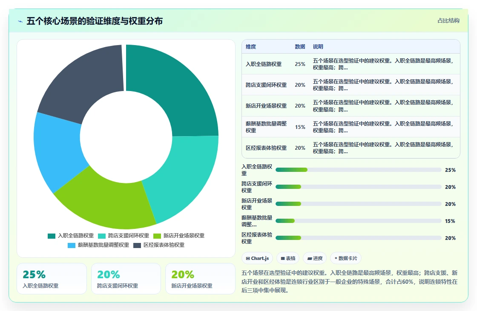Viewport: 477px width, 311px height.
Task: Click progress bar for 跨店支援闭环权重
Action: [358, 187]
